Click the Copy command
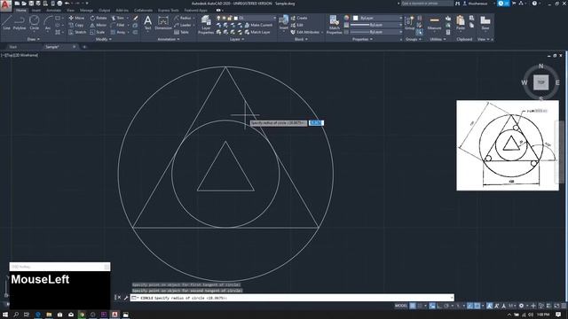Viewport: 568px width, 319px height. (x=76, y=25)
